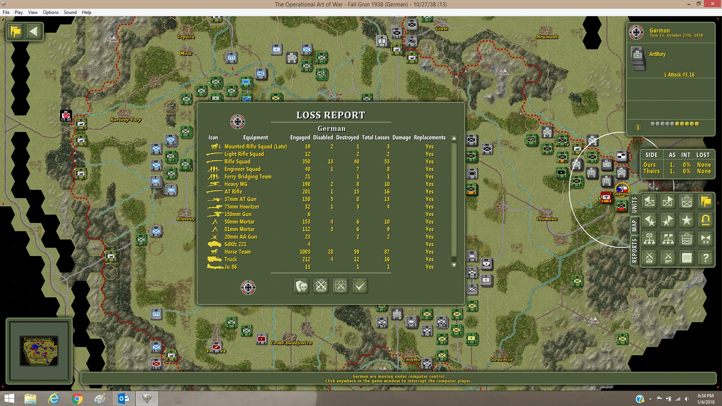This screenshot has height=406, width=722.
Task: Confirm the Loss Report with checkmark
Action: 360,286
